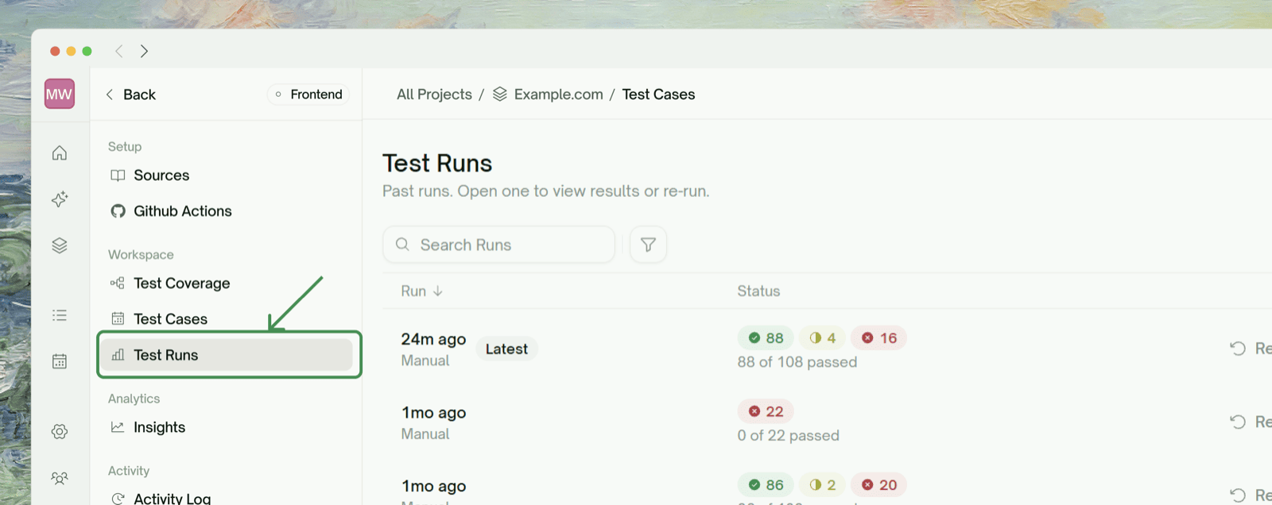Image resolution: width=1272 pixels, height=505 pixels.
Task: Click the re-run icon for 0 of 22 passed run
Action: [x=1238, y=422]
